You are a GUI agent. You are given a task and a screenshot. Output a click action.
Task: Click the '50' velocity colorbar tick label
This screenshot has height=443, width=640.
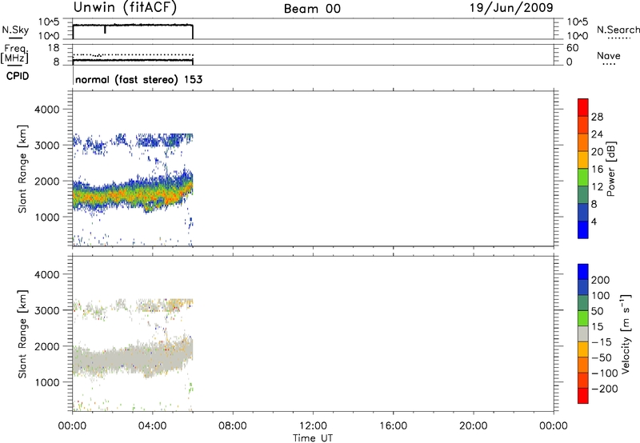click(x=597, y=311)
